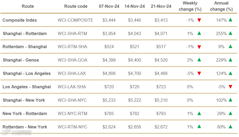
Task: Click green up arrow in Shanghai - New York annual change
Action: pos(230,100)
